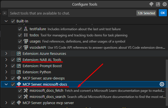Uncheck the Built-In tools checkbox

13,21
